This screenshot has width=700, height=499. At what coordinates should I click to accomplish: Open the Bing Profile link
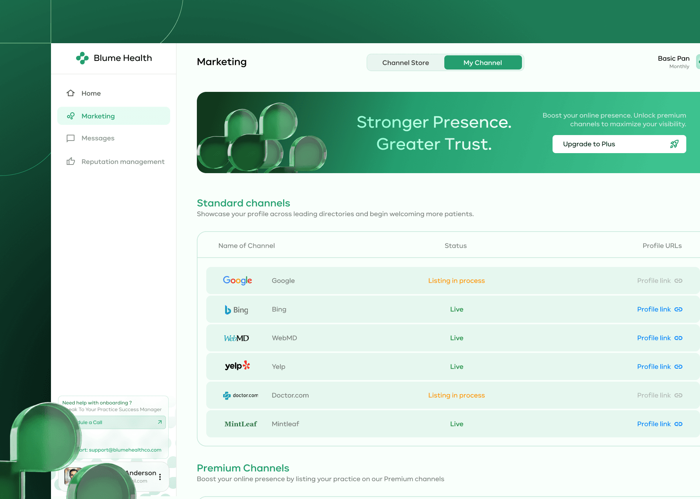point(660,309)
